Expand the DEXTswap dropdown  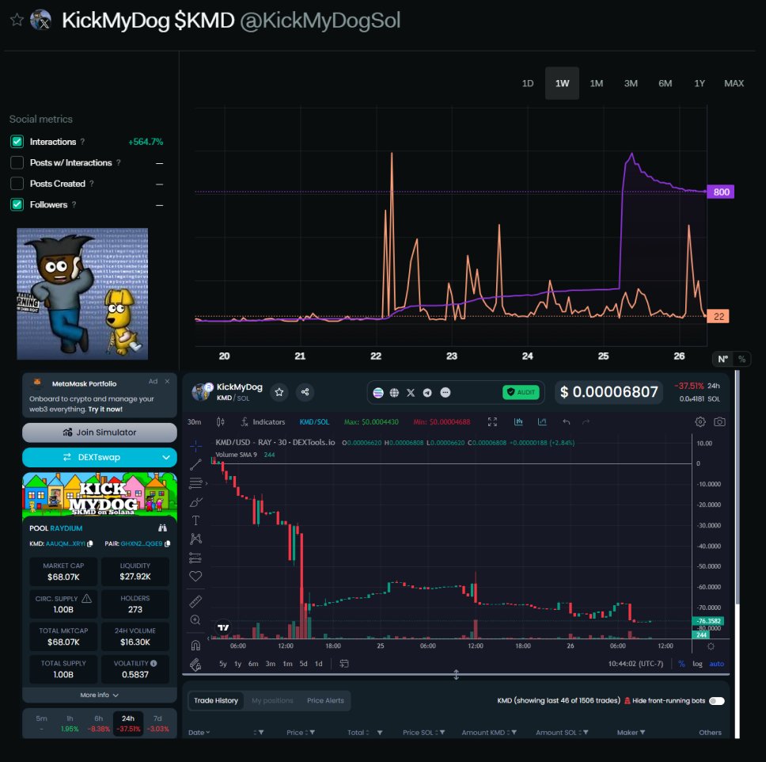click(x=166, y=457)
